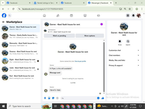Click the back arrow beside Marketplace heading
145x109 pixels.
click(x=3, y=22)
